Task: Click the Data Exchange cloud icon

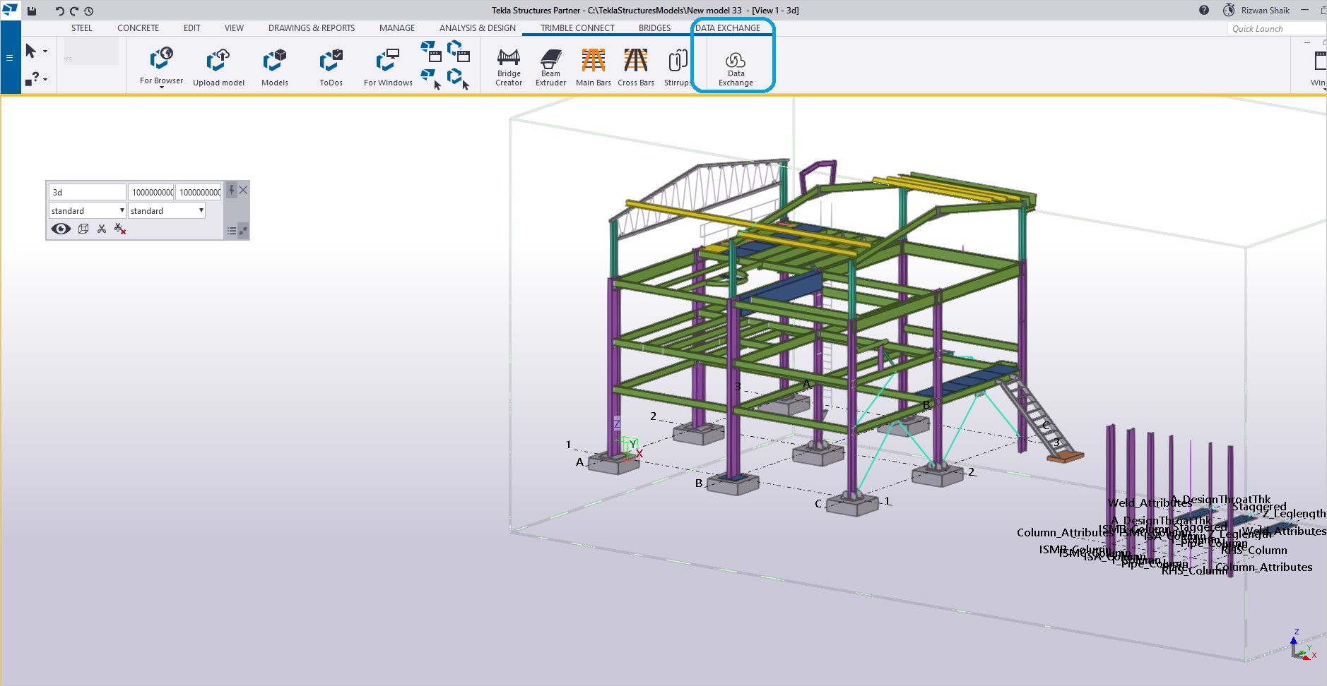Action: 735,64
